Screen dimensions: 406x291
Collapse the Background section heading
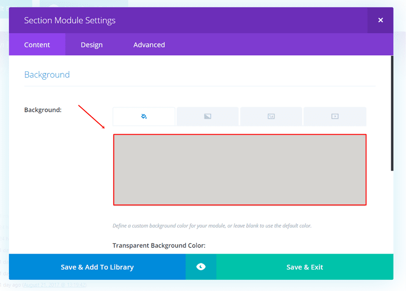(47, 75)
